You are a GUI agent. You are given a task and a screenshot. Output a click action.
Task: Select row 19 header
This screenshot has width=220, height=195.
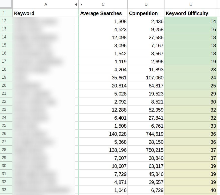coord(6,77)
